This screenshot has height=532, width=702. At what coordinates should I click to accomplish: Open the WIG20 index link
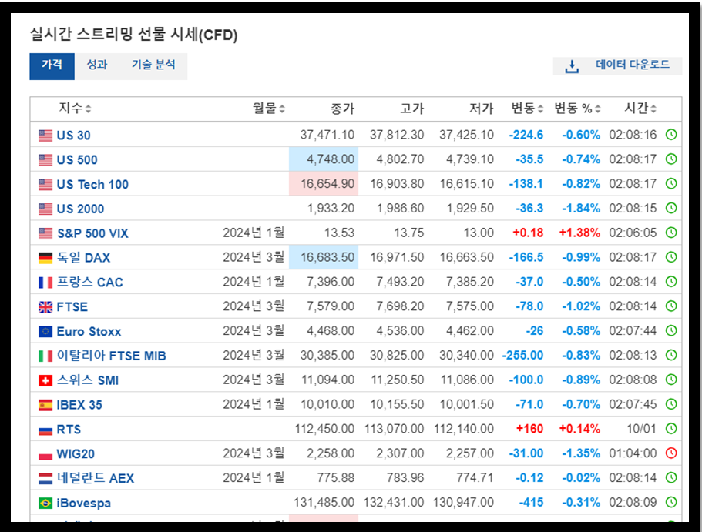(76, 454)
